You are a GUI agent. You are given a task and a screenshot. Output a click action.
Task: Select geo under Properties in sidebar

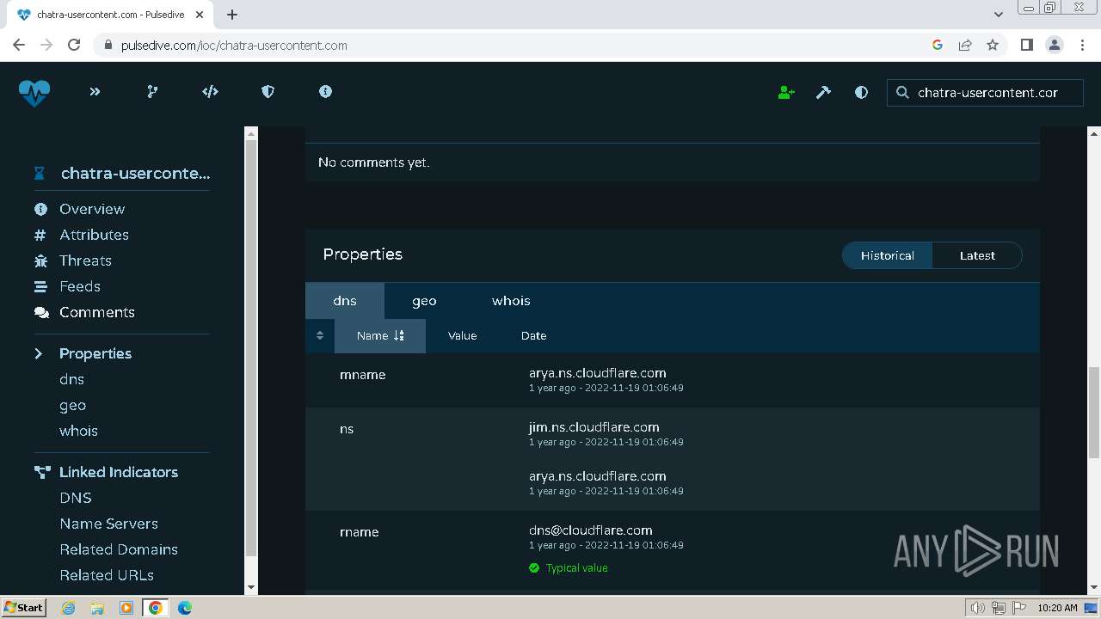click(x=72, y=405)
